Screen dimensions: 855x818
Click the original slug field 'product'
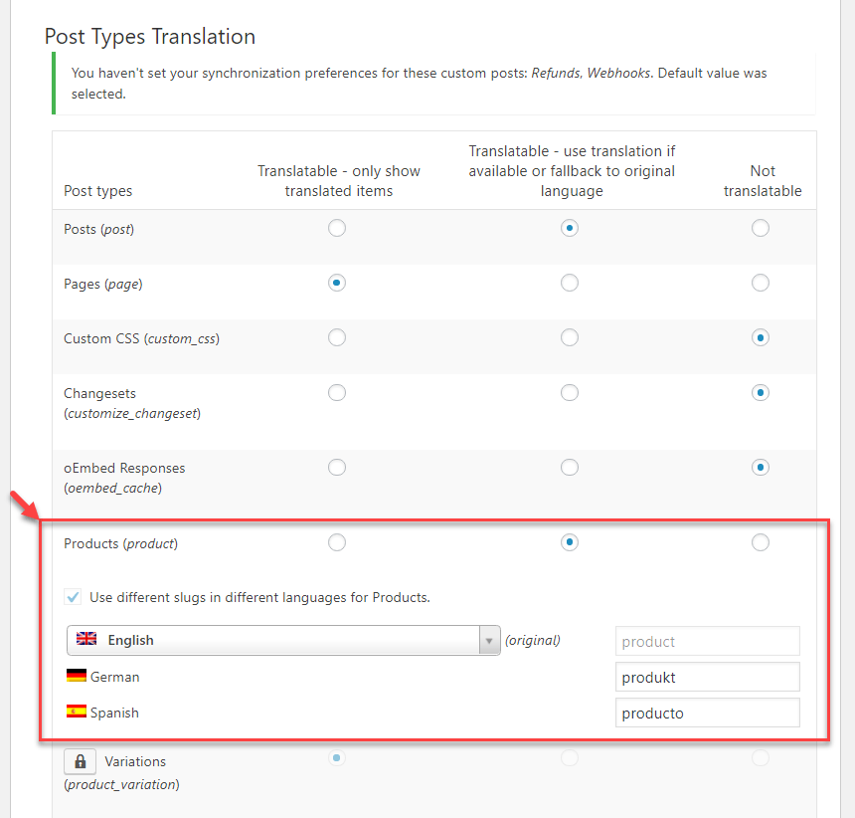707,641
